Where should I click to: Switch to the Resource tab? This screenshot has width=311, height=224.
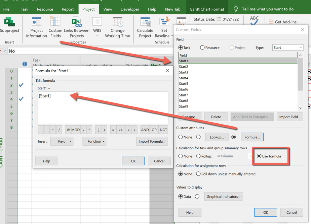click(x=45, y=9)
